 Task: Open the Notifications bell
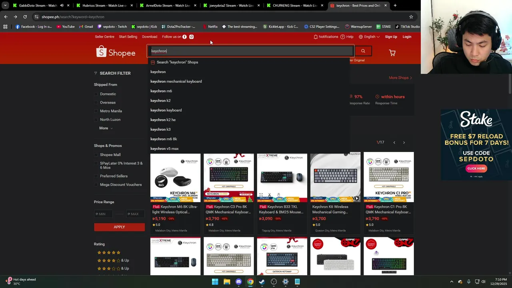pyautogui.click(x=326, y=37)
